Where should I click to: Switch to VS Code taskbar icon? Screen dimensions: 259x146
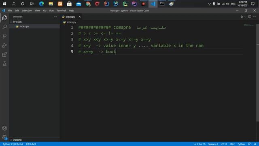coord(153,4)
